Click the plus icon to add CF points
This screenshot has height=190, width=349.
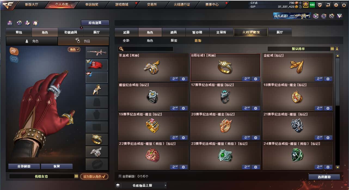[300, 3]
